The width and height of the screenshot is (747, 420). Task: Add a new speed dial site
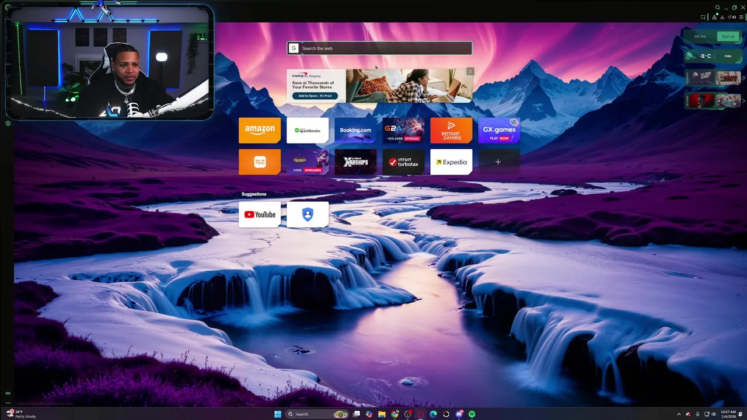[498, 162]
